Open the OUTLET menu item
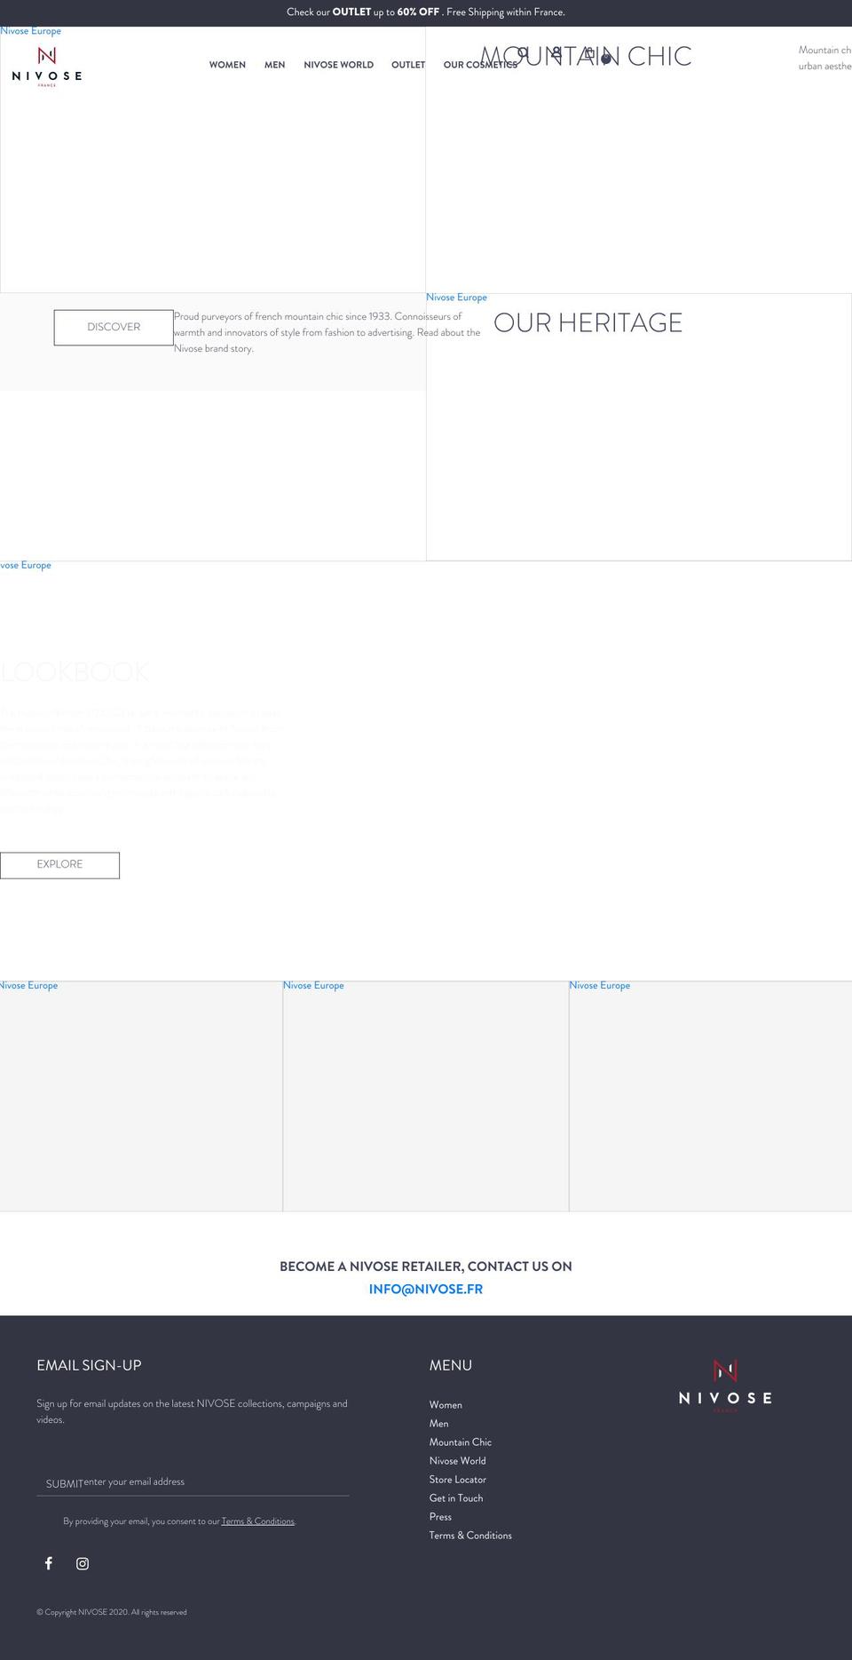Viewport: 852px width, 1660px height. tap(408, 65)
